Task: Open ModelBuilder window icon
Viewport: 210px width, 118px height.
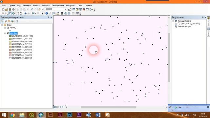Action: click(92, 10)
